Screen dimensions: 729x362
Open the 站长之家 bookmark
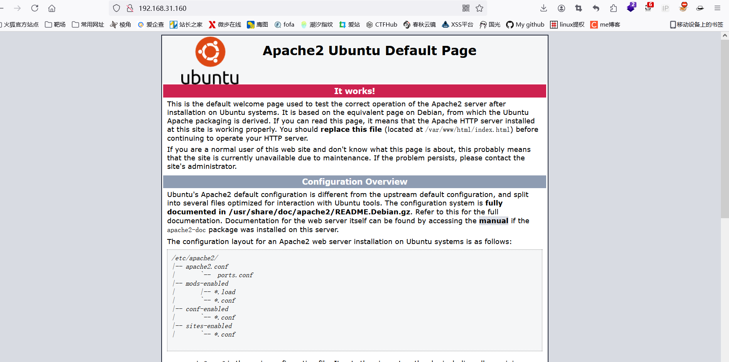(x=186, y=25)
